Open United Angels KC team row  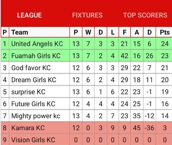click(86, 44)
